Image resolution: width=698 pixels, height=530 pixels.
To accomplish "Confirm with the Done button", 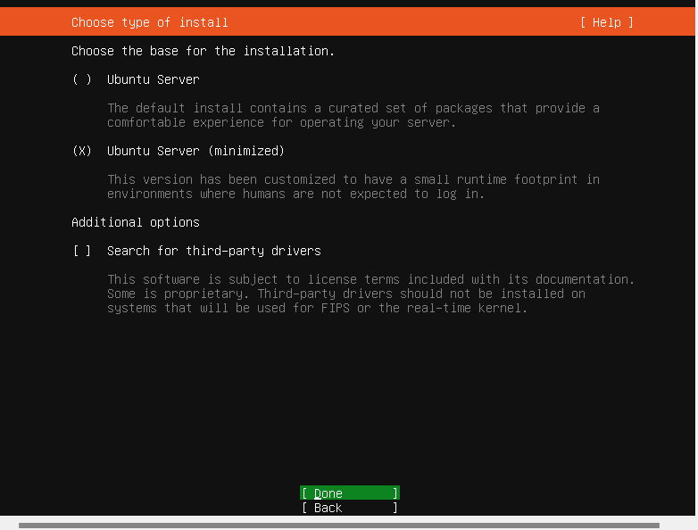I will pyautogui.click(x=349, y=493).
